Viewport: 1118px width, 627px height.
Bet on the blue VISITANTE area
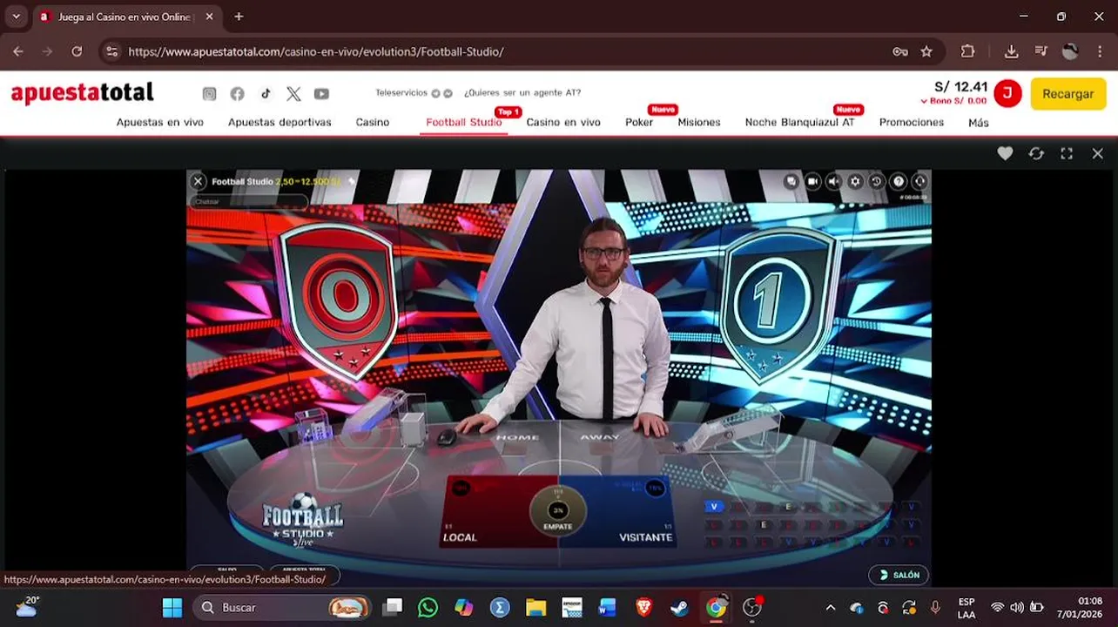(630, 512)
